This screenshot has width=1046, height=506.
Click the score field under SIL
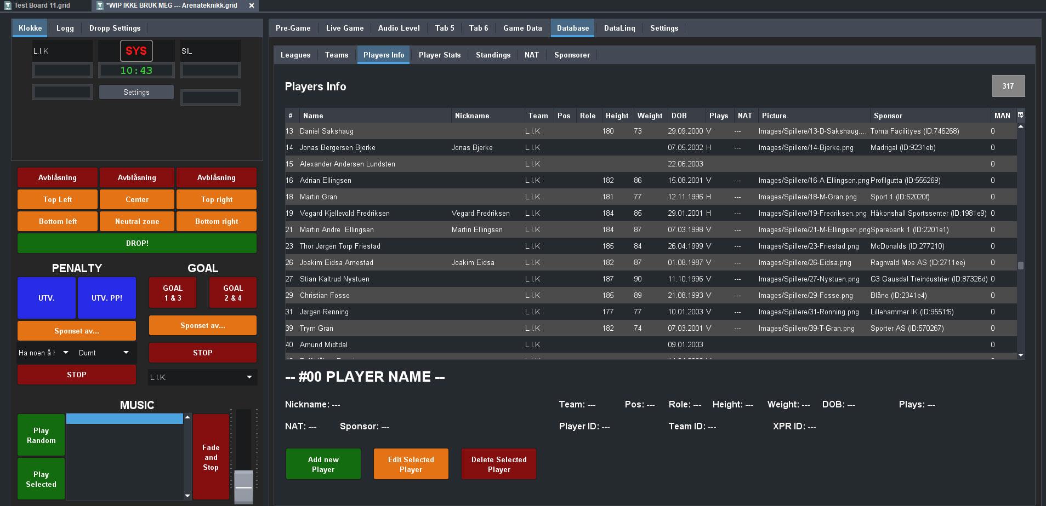pyautogui.click(x=211, y=70)
